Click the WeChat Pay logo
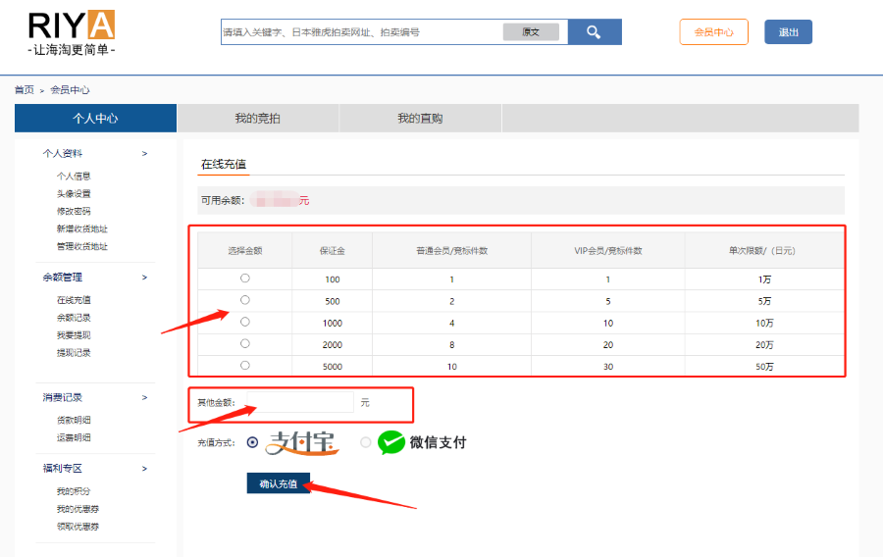The image size is (883, 557). (423, 442)
